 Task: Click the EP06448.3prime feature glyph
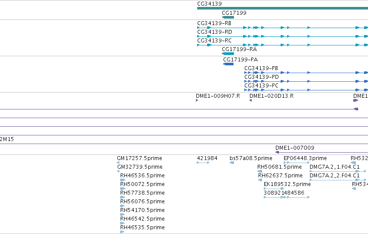point(297,163)
